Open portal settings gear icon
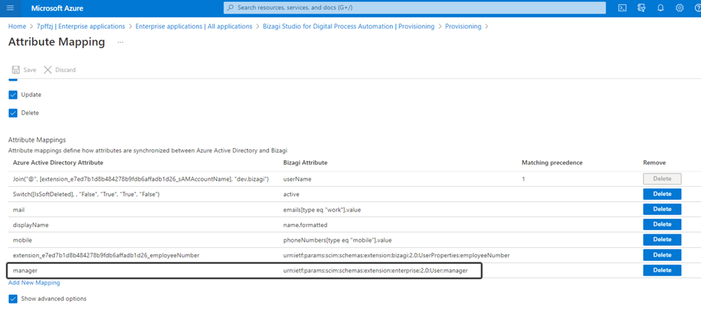Image resolution: width=701 pixels, height=313 pixels. (679, 8)
